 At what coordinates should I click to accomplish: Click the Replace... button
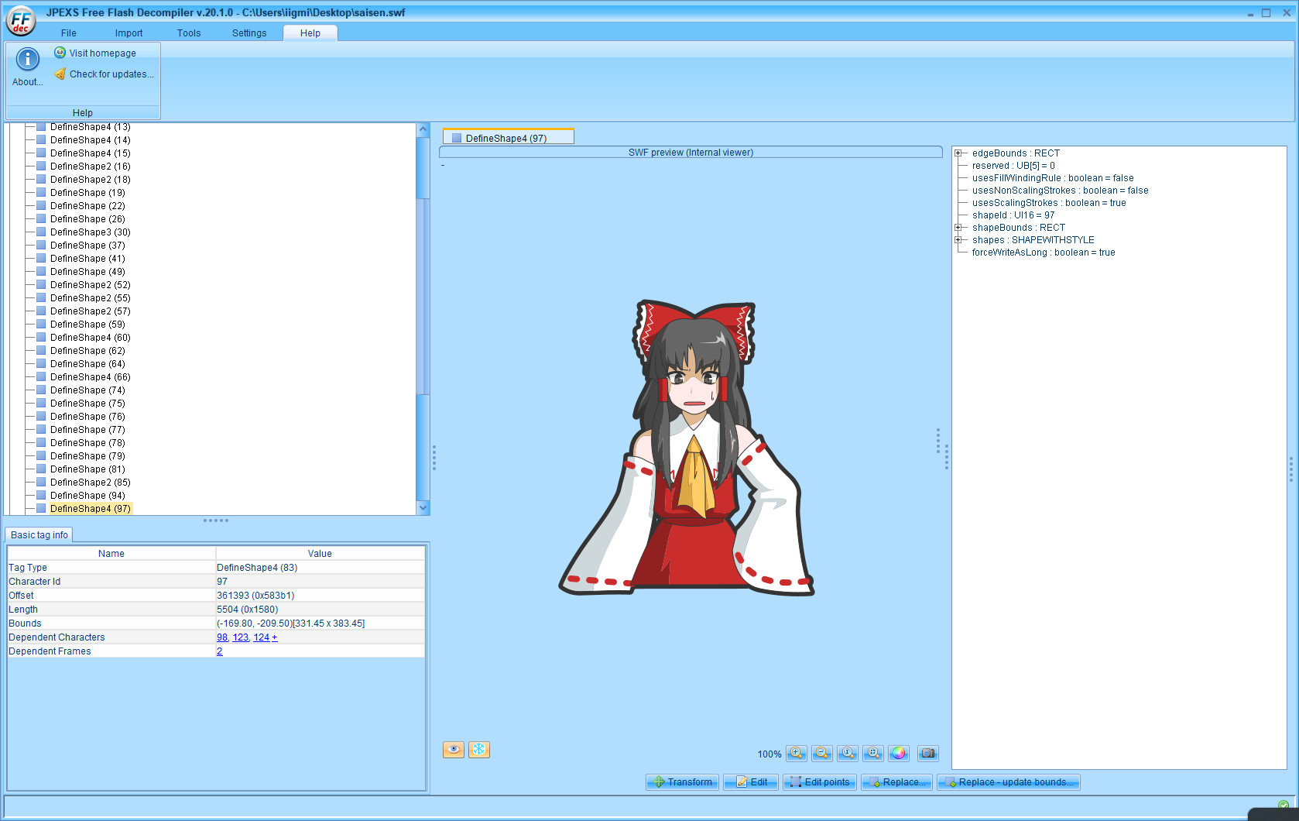click(x=896, y=782)
